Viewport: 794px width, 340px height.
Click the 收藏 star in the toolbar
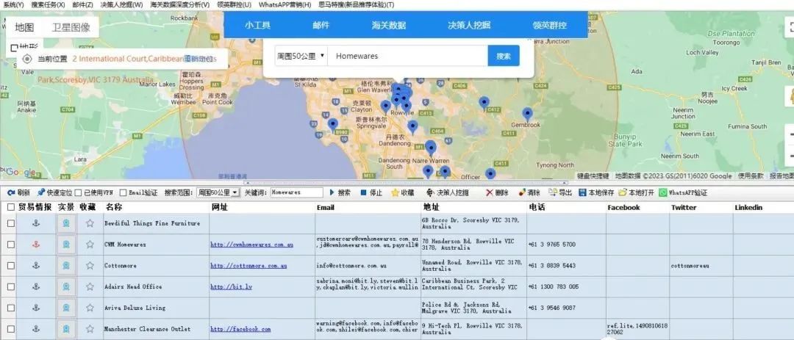[395, 193]
